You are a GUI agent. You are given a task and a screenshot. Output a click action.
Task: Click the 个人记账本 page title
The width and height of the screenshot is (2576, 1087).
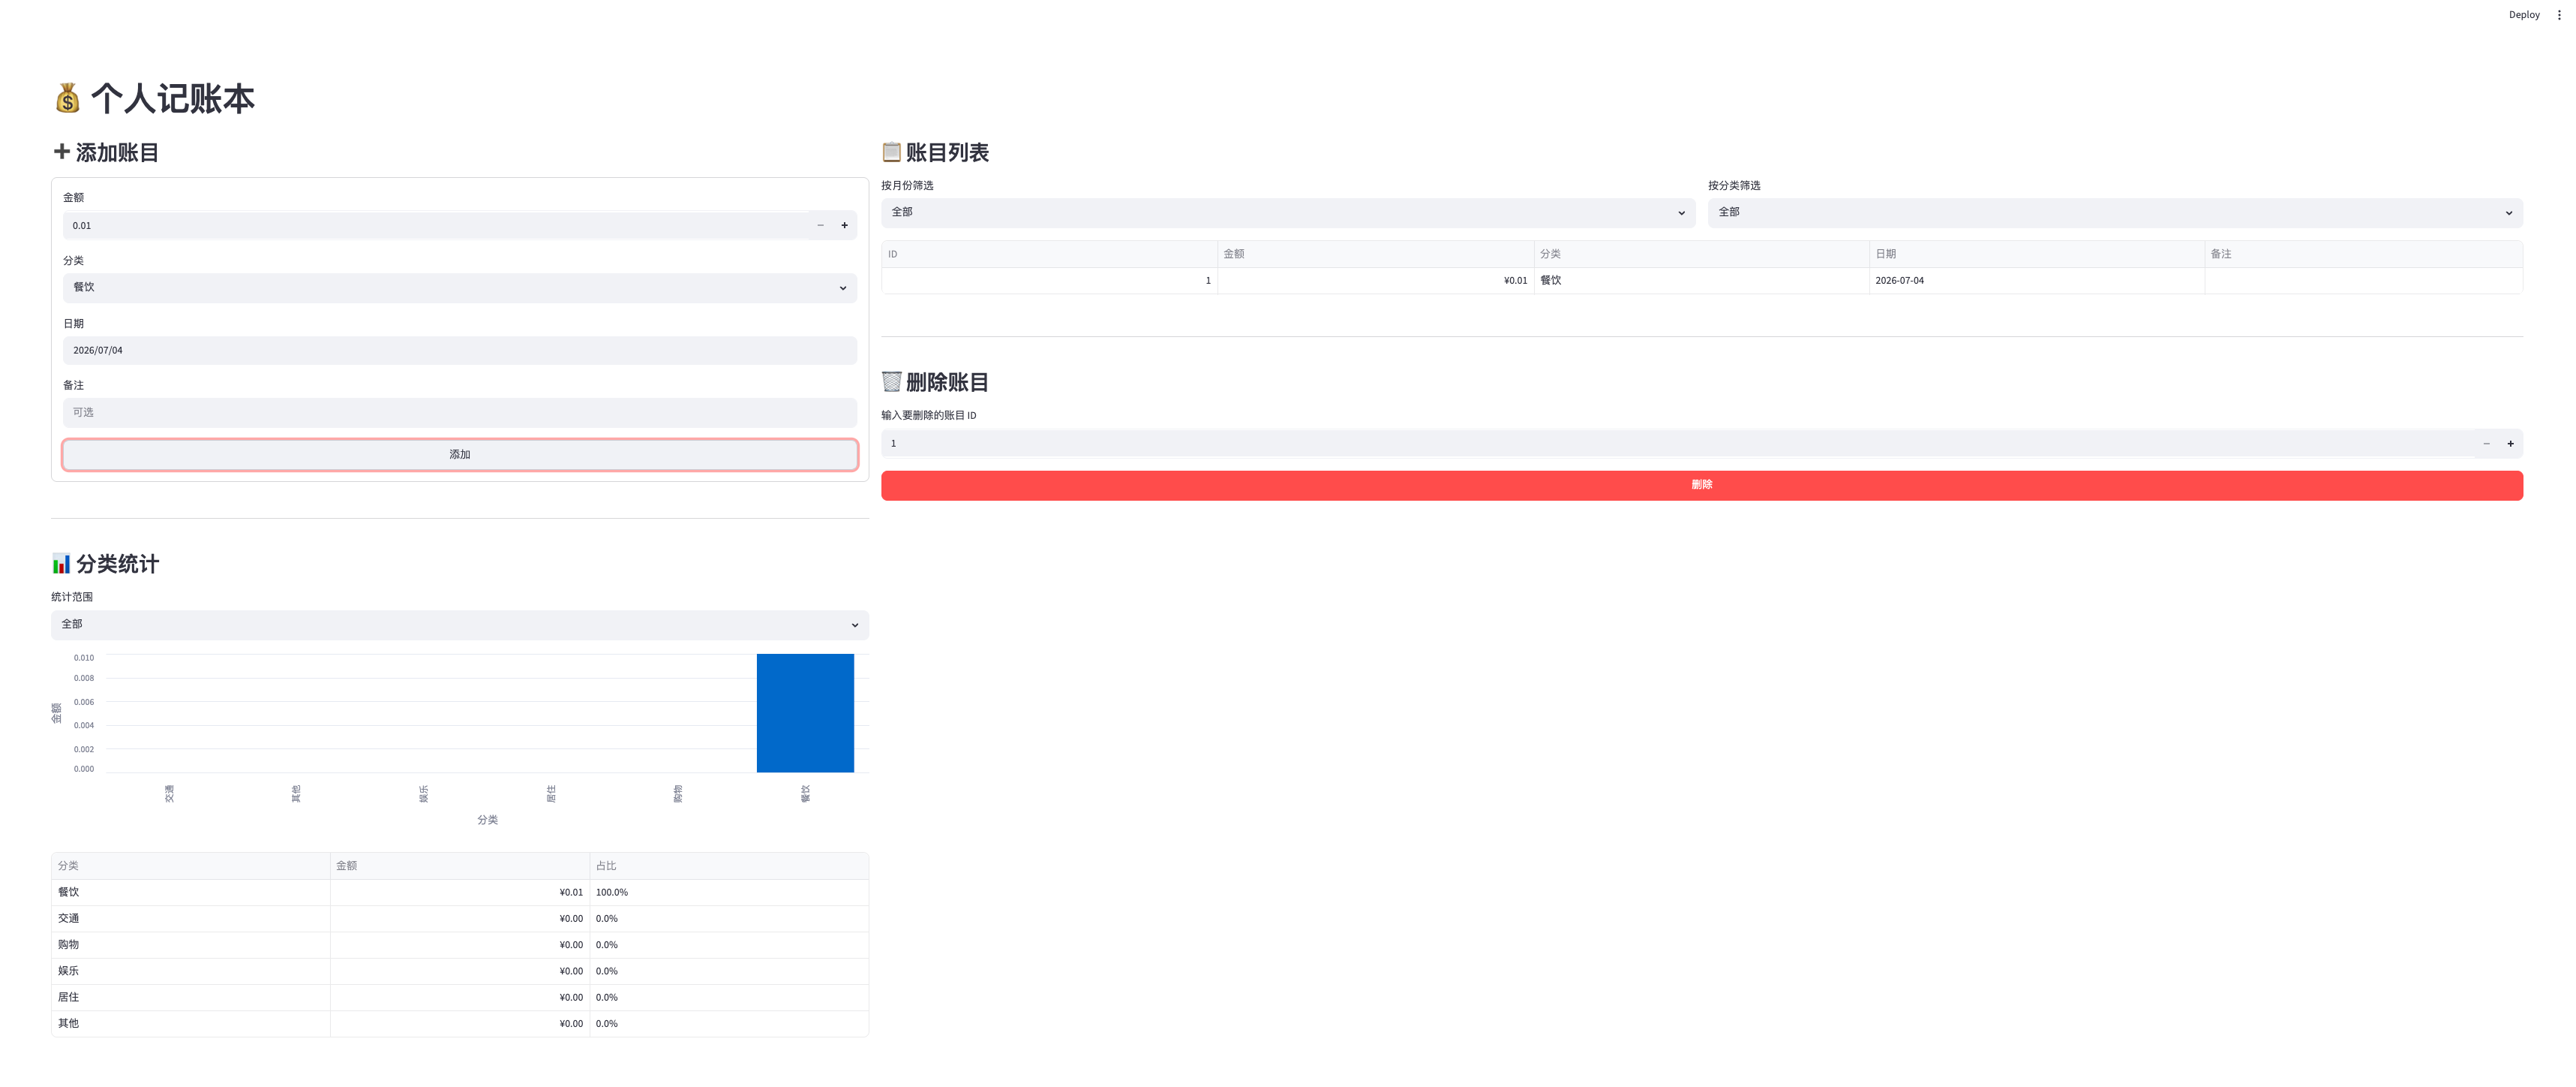click(x=154, y=98)
